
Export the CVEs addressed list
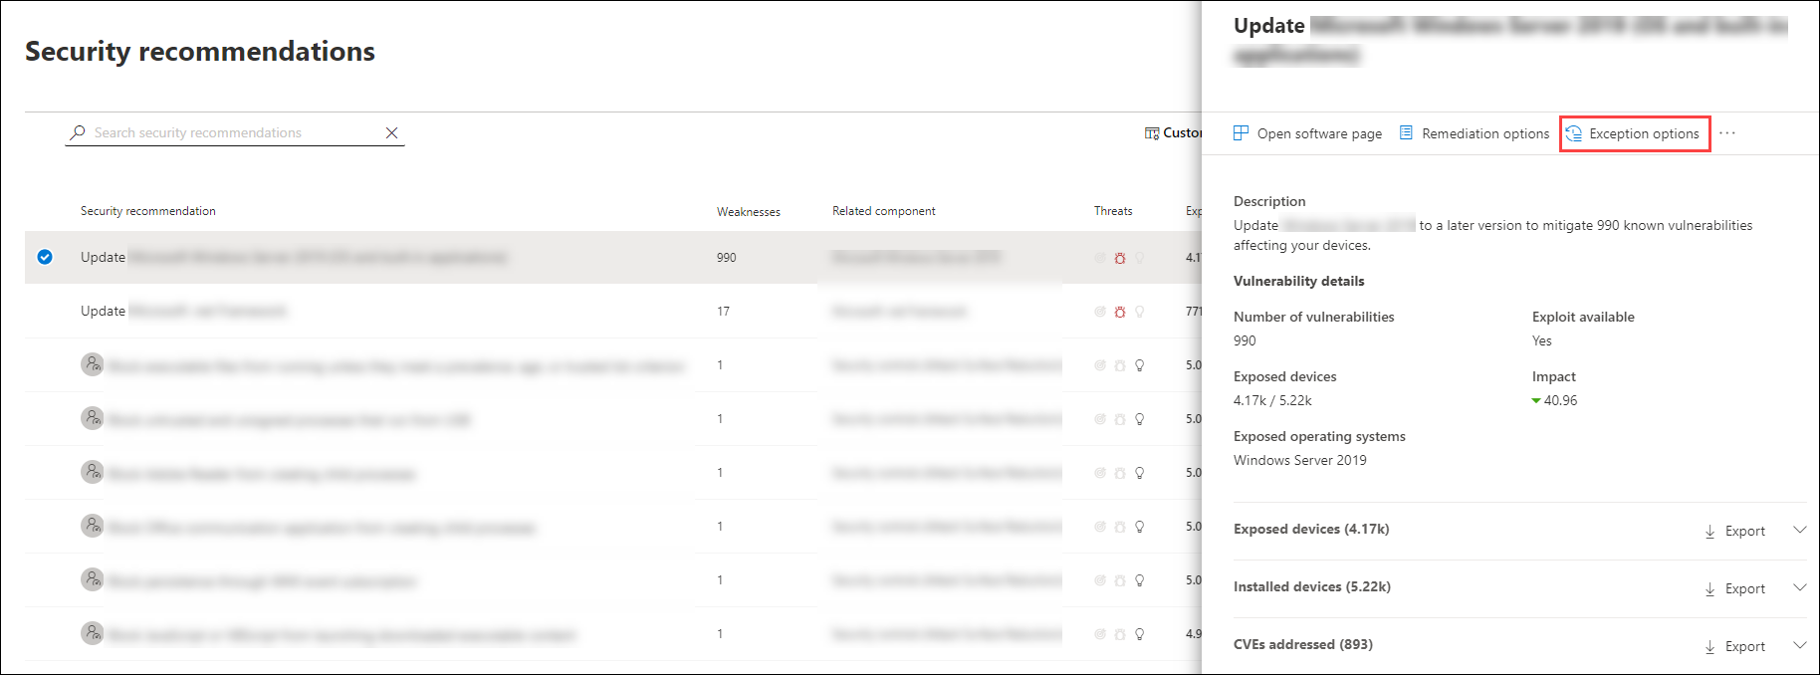(x=1734, y=647)
